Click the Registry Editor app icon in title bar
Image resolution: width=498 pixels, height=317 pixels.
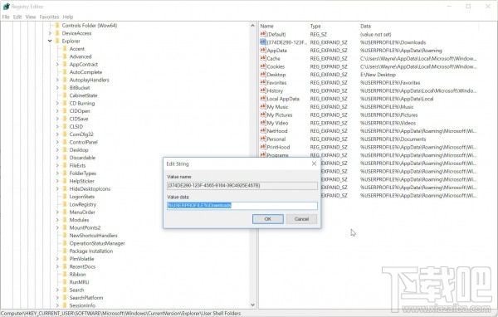coord(7,7)
